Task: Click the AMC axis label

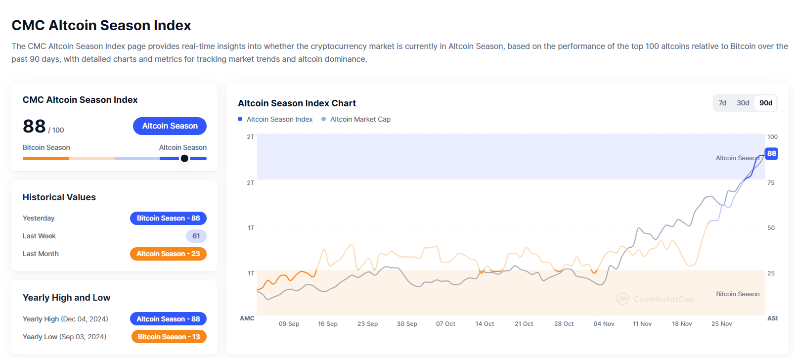Action: [x=247, y=318]
